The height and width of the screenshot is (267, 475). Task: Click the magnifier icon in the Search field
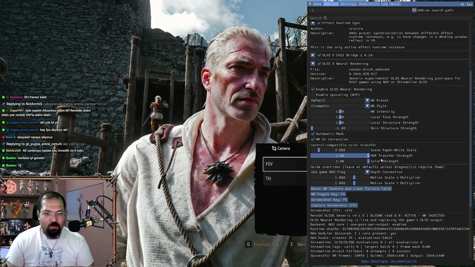click(325, 18)
